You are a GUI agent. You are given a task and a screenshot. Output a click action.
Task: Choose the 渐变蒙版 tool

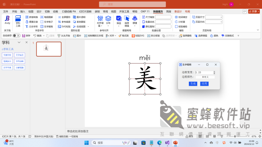pos(79,22)
